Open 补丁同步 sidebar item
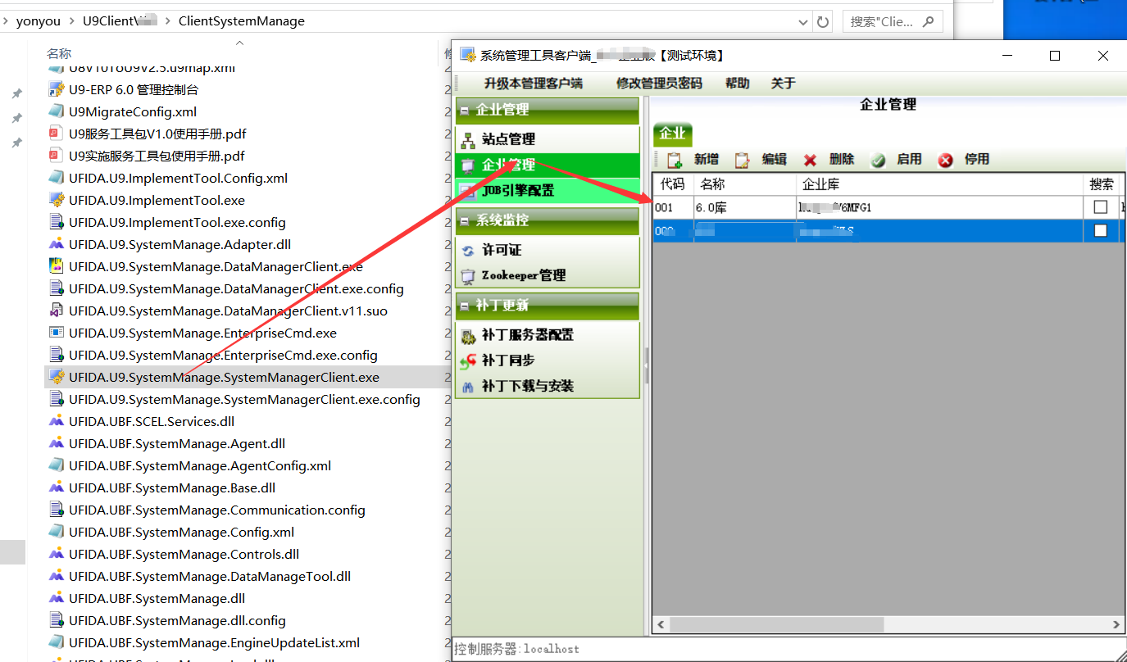Image resolution: width=1127 pixels, height=662 pixels. (547, 360)
